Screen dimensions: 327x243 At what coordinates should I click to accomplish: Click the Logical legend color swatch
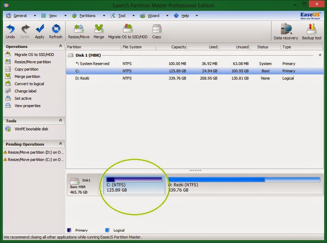pyautogui.click(x=107, y=230)
